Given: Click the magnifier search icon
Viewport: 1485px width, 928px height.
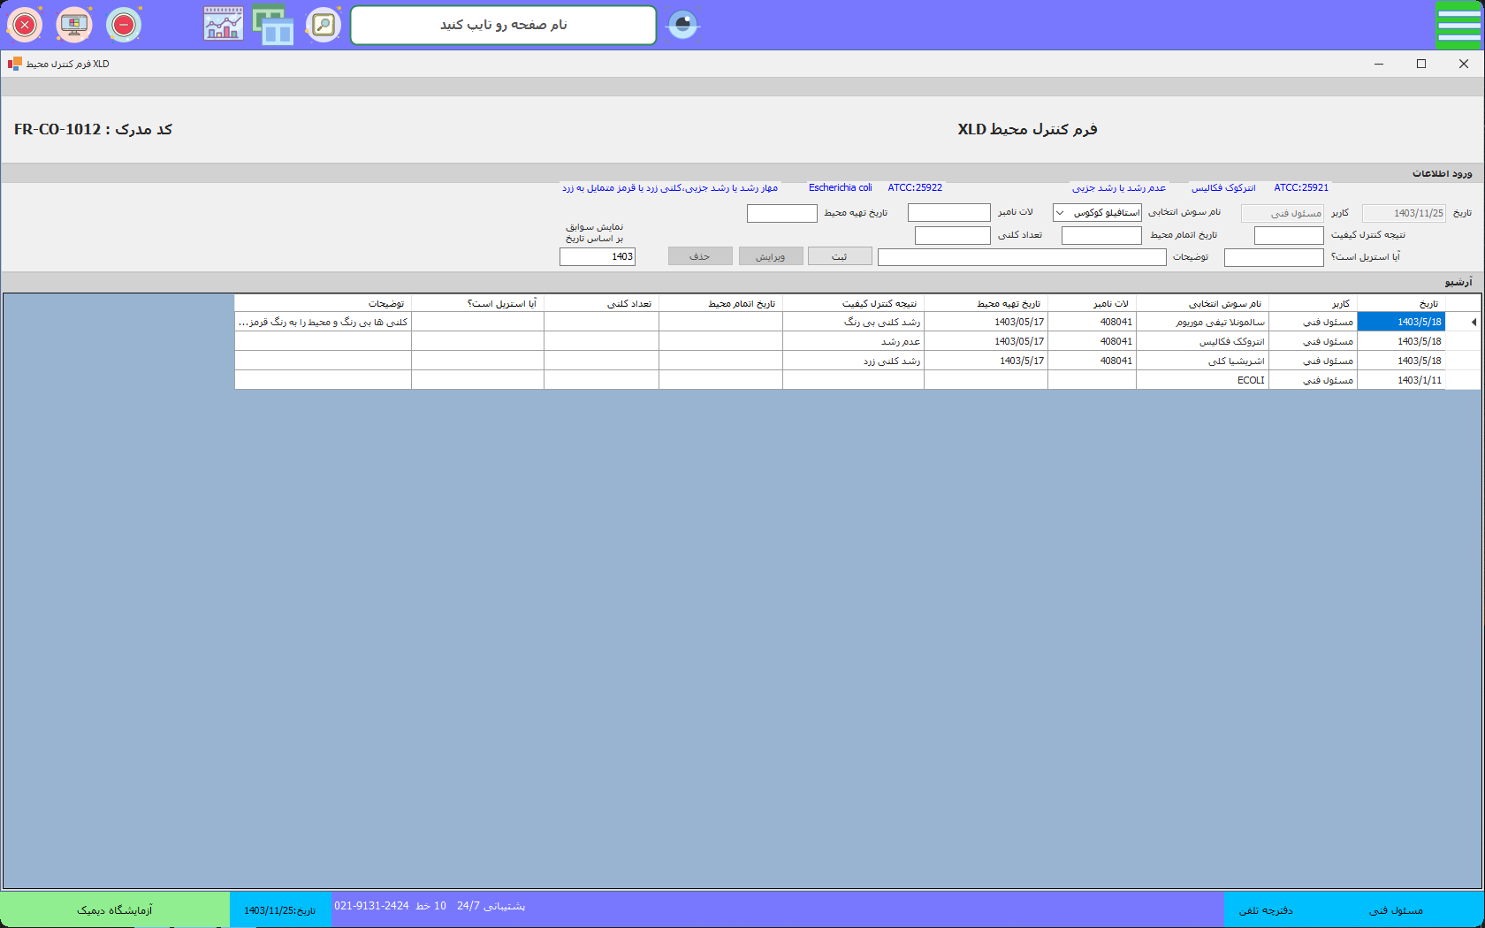Looking at the screenshot, I should (324, 25).
